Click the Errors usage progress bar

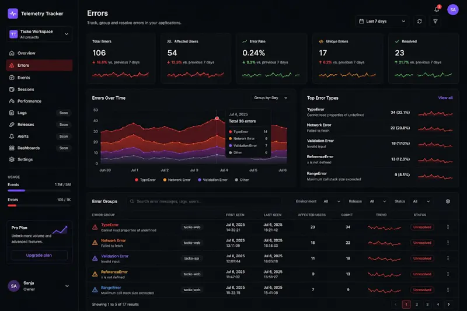coord(39,205)
